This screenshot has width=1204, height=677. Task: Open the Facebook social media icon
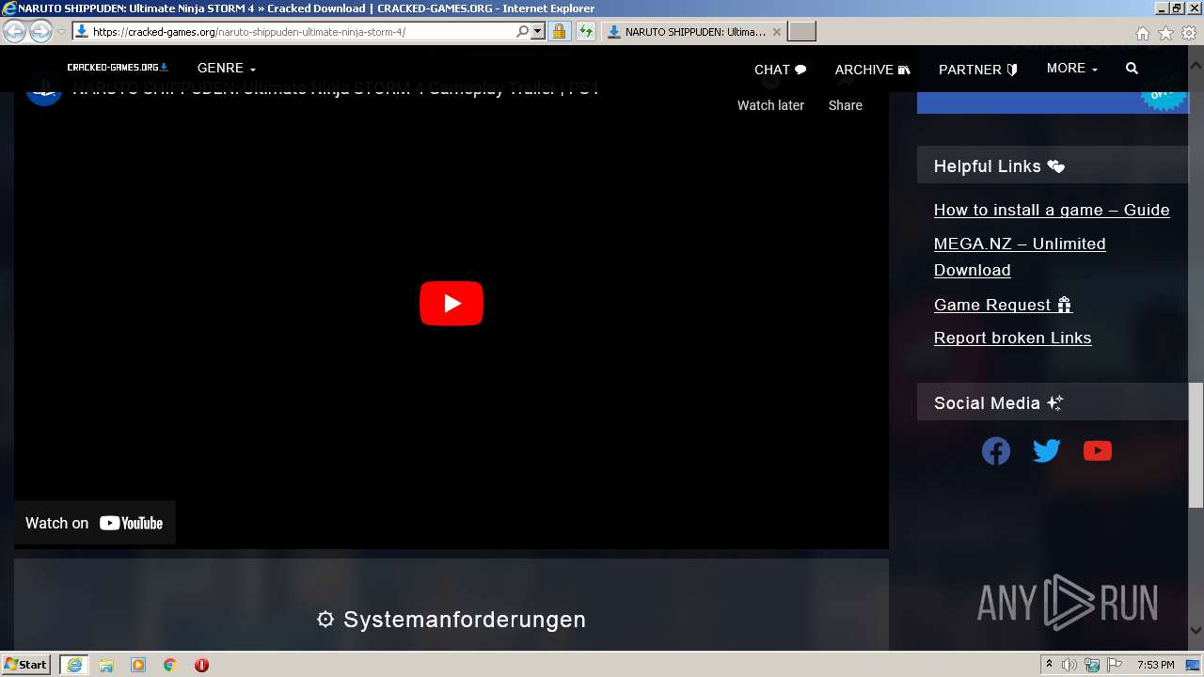click(996, 451)
